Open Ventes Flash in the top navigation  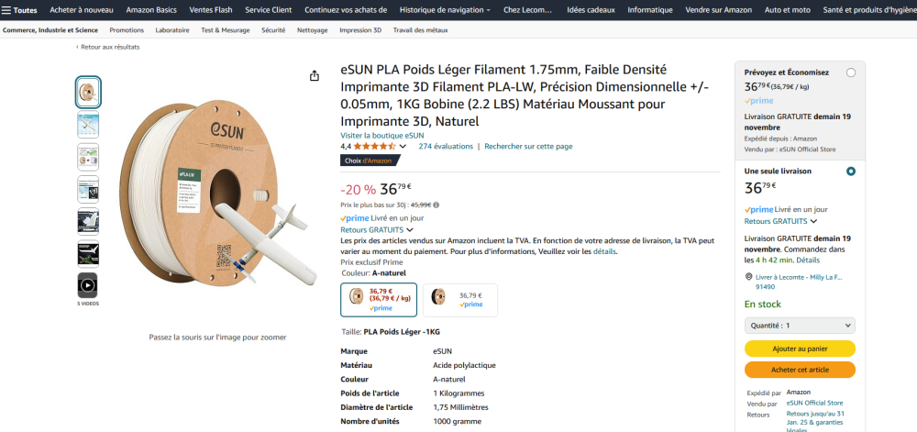coord(211,9)
